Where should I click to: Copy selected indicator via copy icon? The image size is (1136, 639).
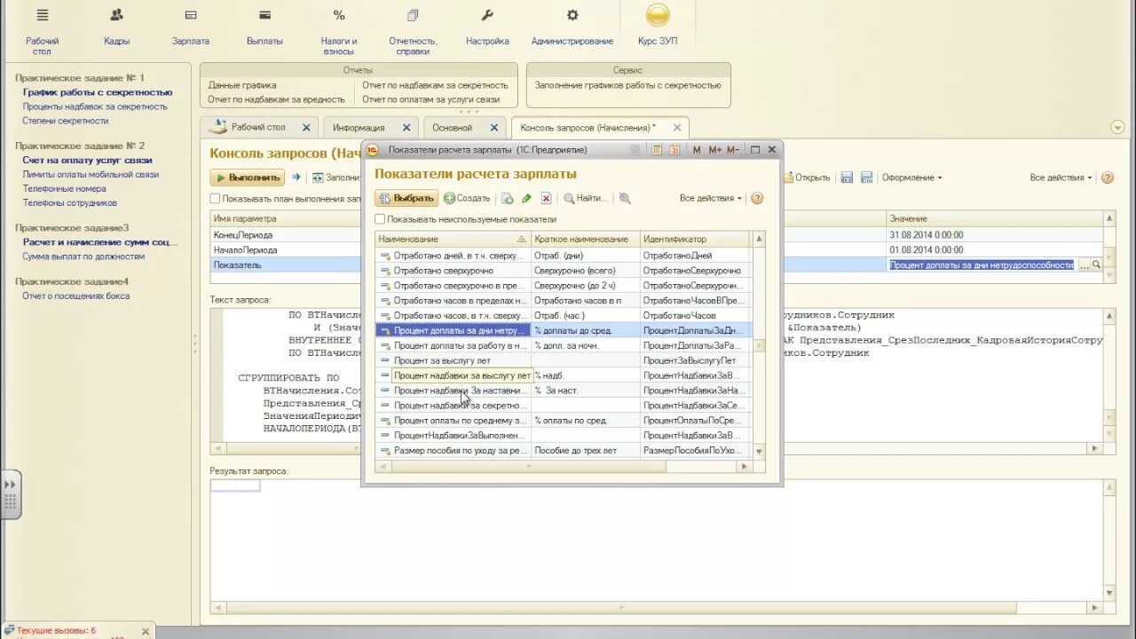(508, 199)
